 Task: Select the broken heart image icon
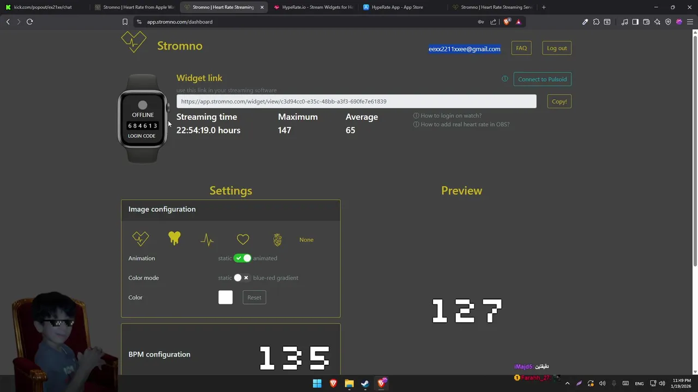coord(140,238)
